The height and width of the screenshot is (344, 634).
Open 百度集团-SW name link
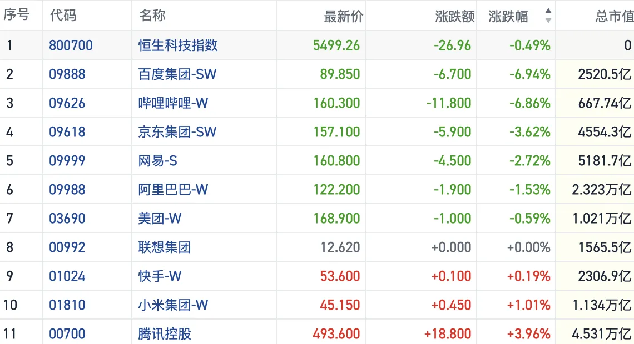pyautogui.click(x=177, y=74)
